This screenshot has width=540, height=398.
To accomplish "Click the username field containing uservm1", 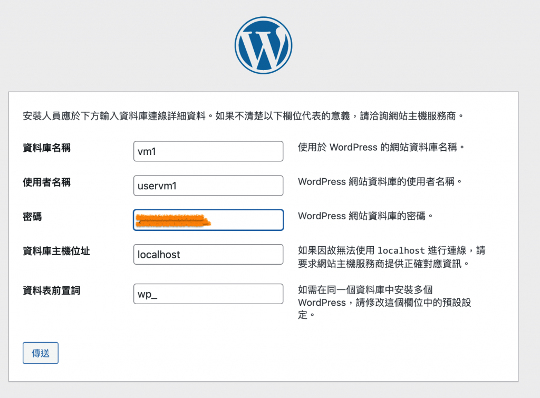I will tap(208, 186).
